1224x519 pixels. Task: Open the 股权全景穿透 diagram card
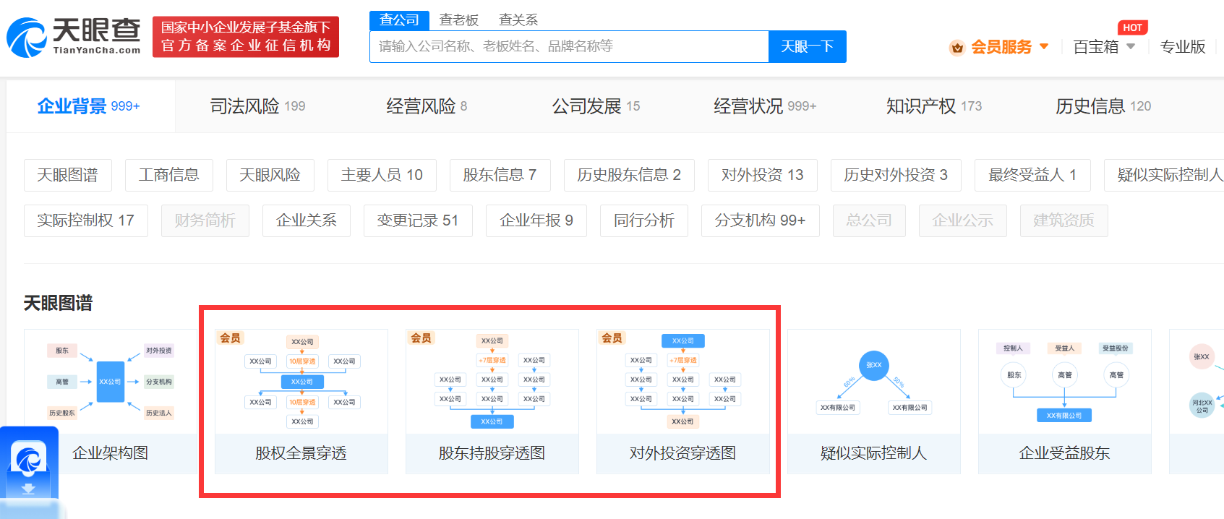pos(301,401)
